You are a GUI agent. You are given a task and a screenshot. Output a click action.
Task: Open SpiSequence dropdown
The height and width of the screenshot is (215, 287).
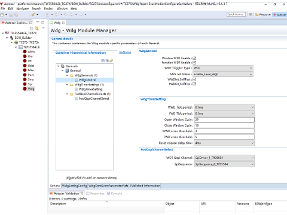224,164
